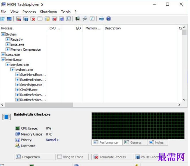
Task: Sort by the I/O column header
Action: point(72,28)
